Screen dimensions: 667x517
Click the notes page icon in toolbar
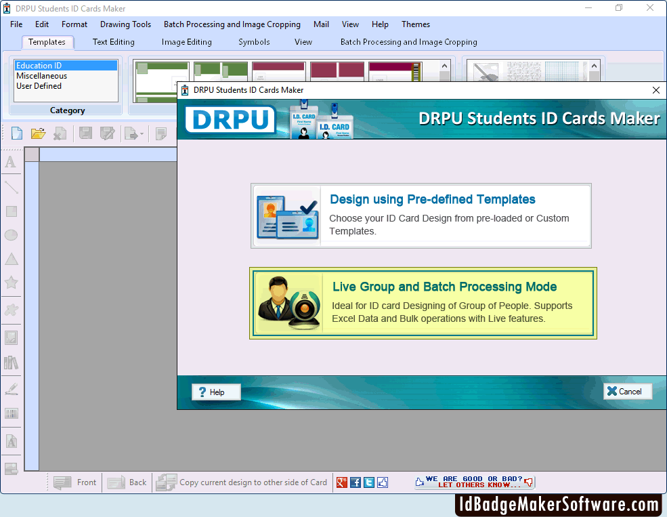pyautogui.click(x=161, y=133)
